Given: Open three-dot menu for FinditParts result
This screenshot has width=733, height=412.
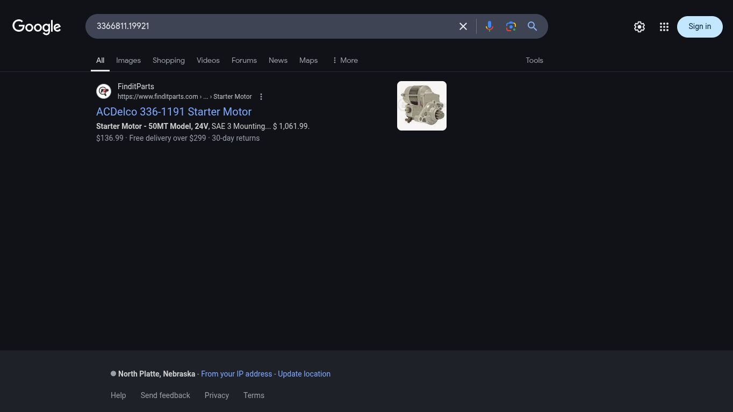Looking at the screenshot, I should pyautogui.click(x=261, y=97).
